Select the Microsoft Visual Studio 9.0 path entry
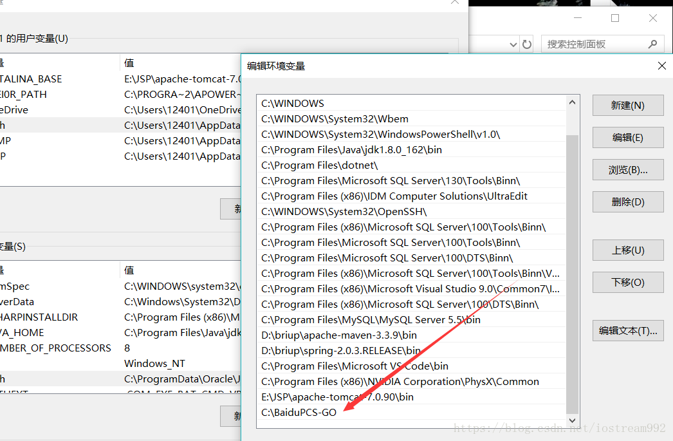 412,289
